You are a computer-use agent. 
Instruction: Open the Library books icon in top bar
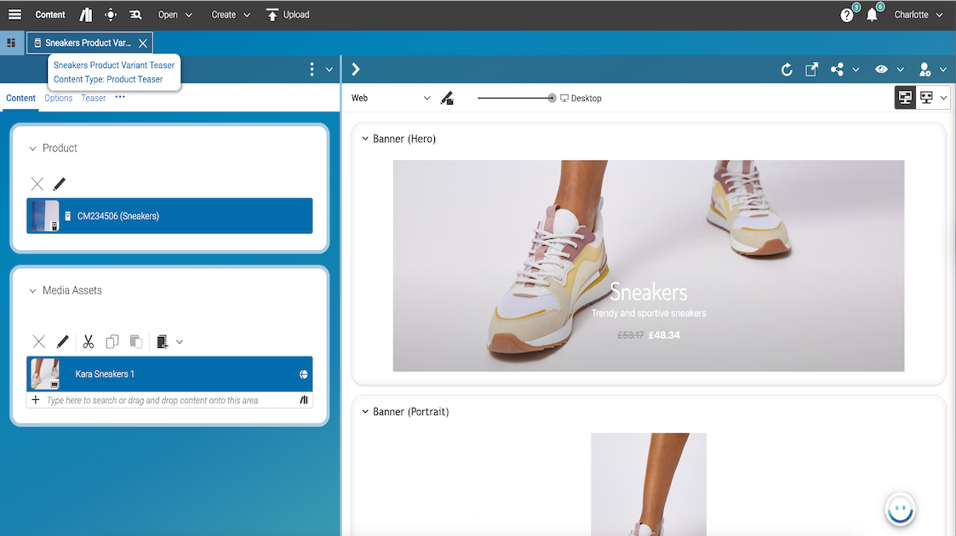pyautogui.click(x=85, y=14)
